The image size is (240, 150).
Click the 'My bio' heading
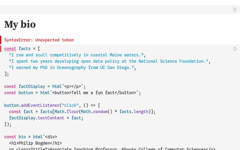tap(20, 24)
